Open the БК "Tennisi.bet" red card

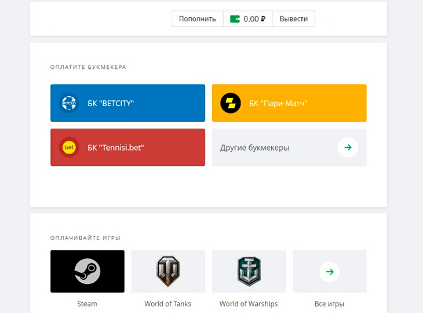point(127,147)
